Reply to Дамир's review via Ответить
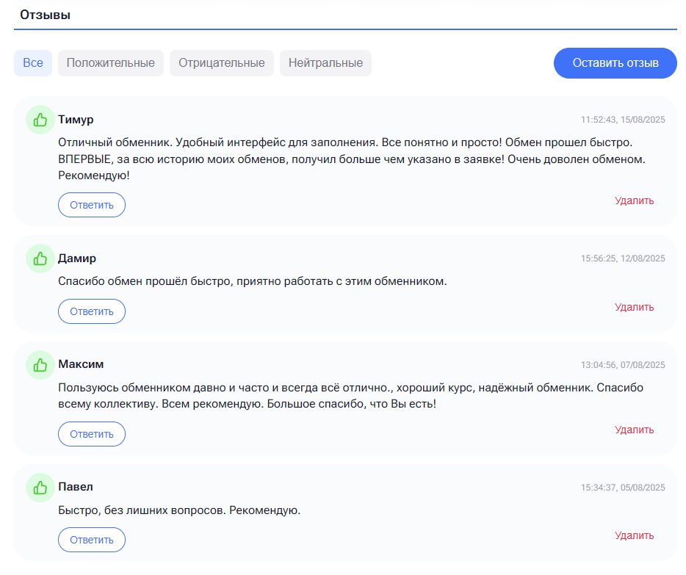This screenshot has height=575, width=686. coord(92,311)
